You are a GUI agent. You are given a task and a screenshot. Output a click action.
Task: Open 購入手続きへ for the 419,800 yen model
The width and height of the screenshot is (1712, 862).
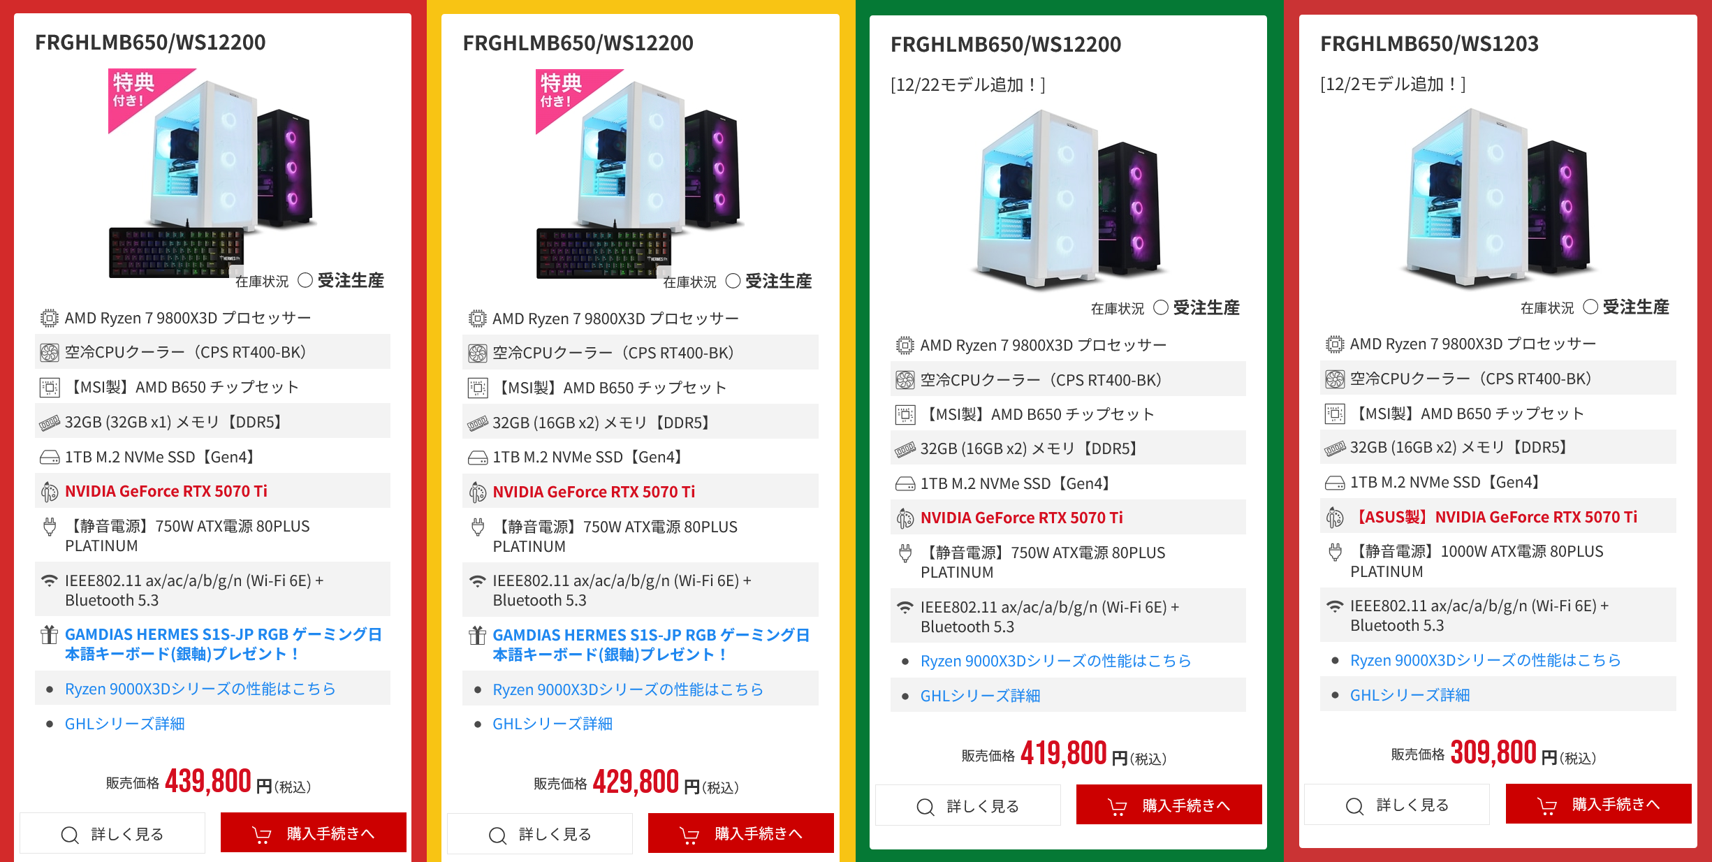point(1169,805)
